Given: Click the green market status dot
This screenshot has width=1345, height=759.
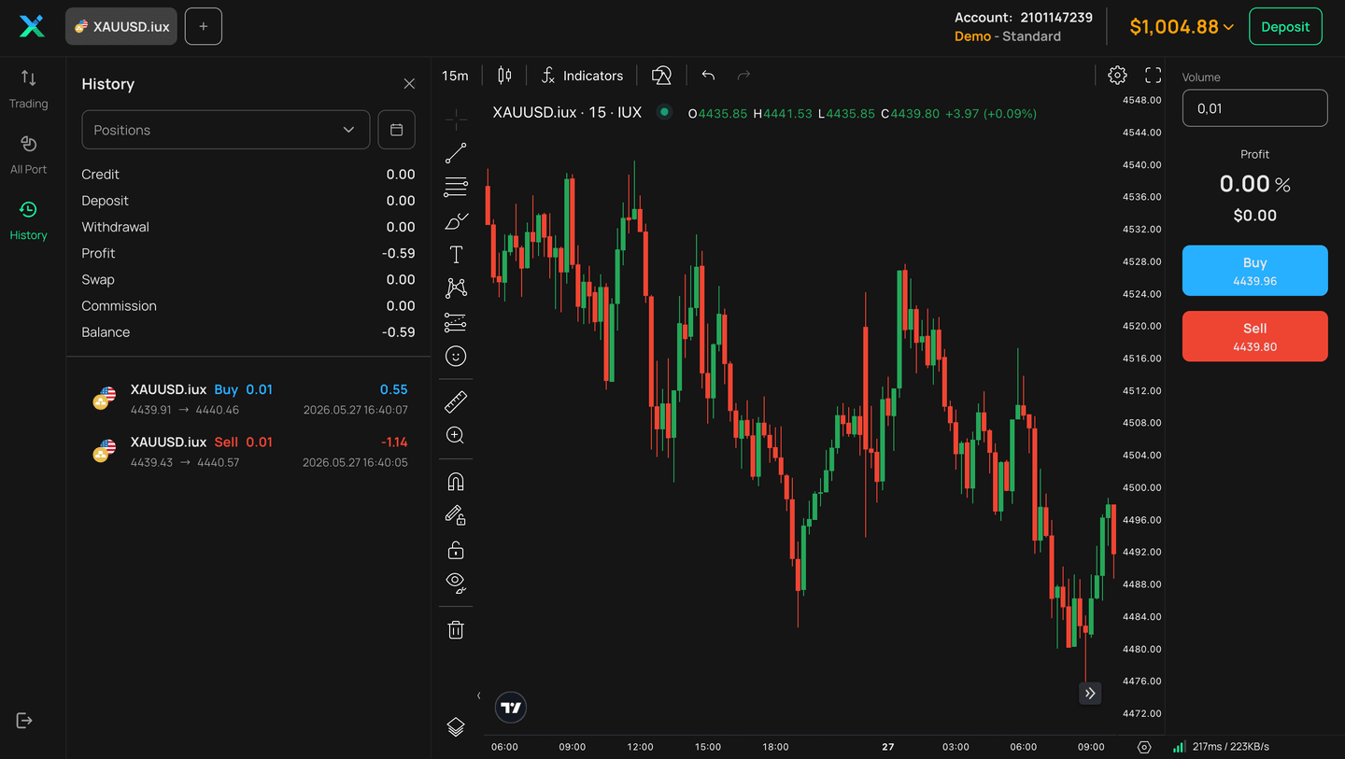Looking at the screenshot, I should click(x=664, y=112).
